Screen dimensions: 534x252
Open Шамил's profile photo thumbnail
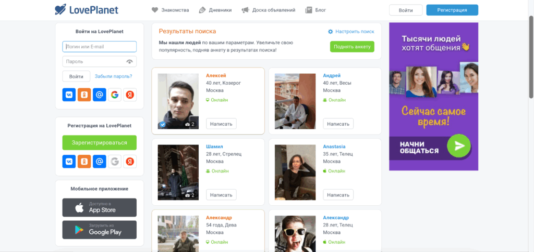[178, 173]
